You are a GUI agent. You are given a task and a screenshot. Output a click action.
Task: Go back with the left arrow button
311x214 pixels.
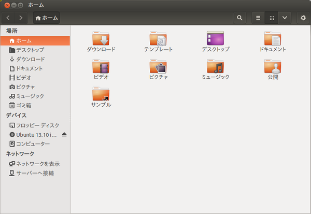[x=8, y=18]
